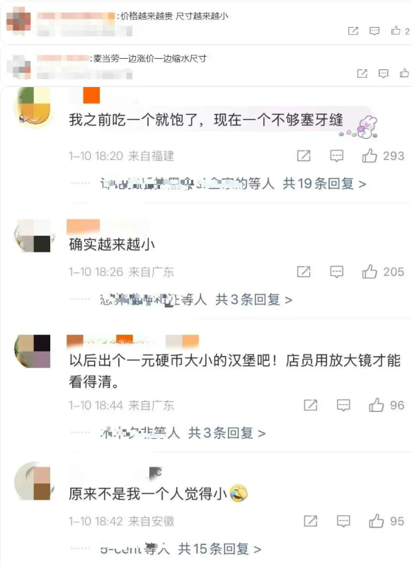
Task: Open '共3条回复' under the burger coin comment
Action: tap(227, 433)
